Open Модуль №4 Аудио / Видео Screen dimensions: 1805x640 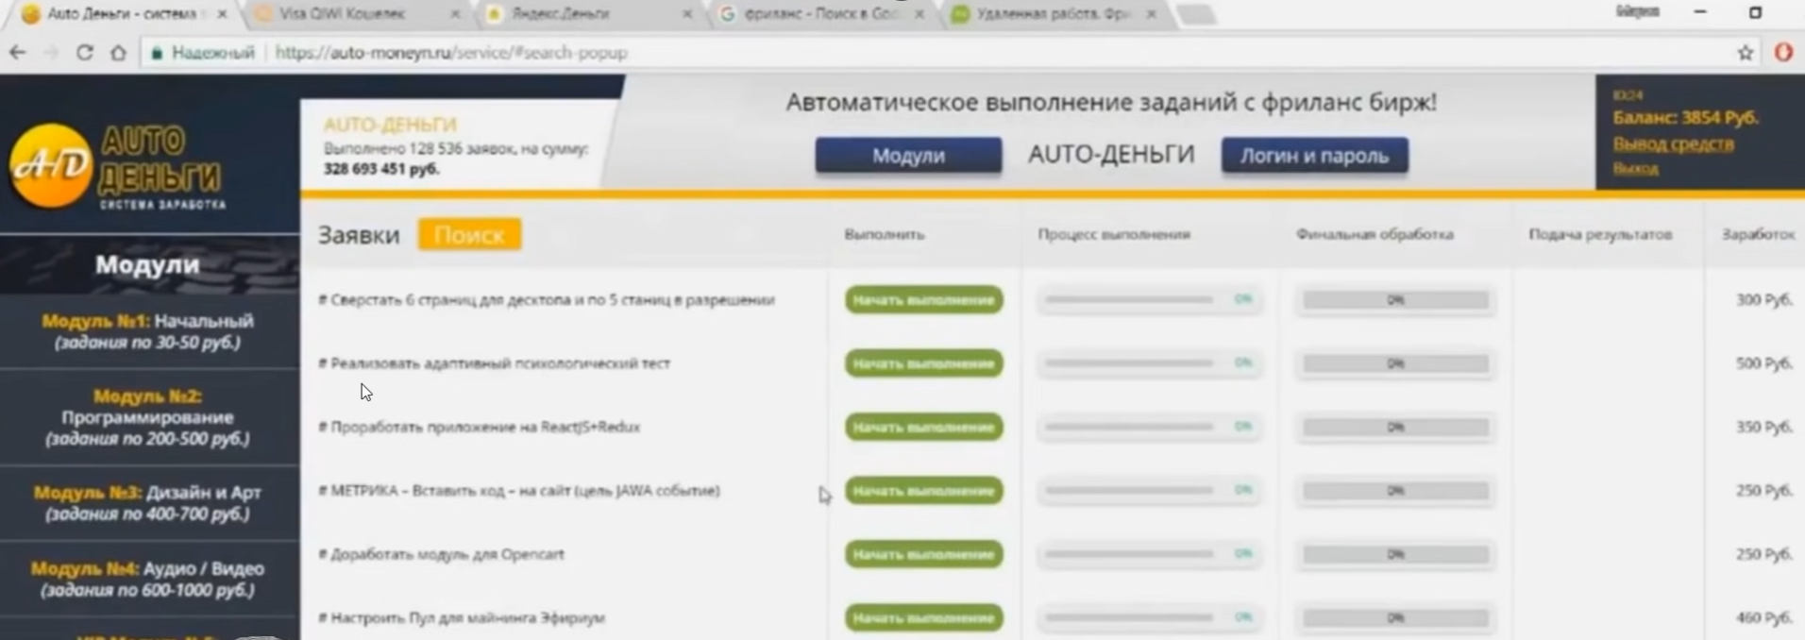(148, 580)
